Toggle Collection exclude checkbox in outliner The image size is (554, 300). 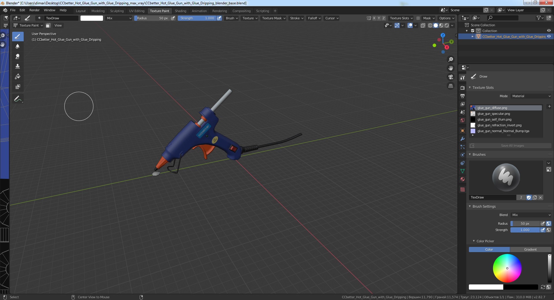pos(473,31)
